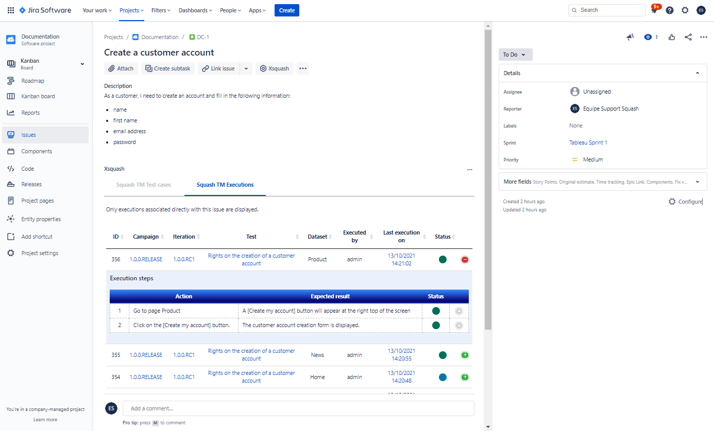The height and width of the screenshot is (431, 714).
Task: Click the issue panel vertical scrollbar
Action: click(488, 180)
